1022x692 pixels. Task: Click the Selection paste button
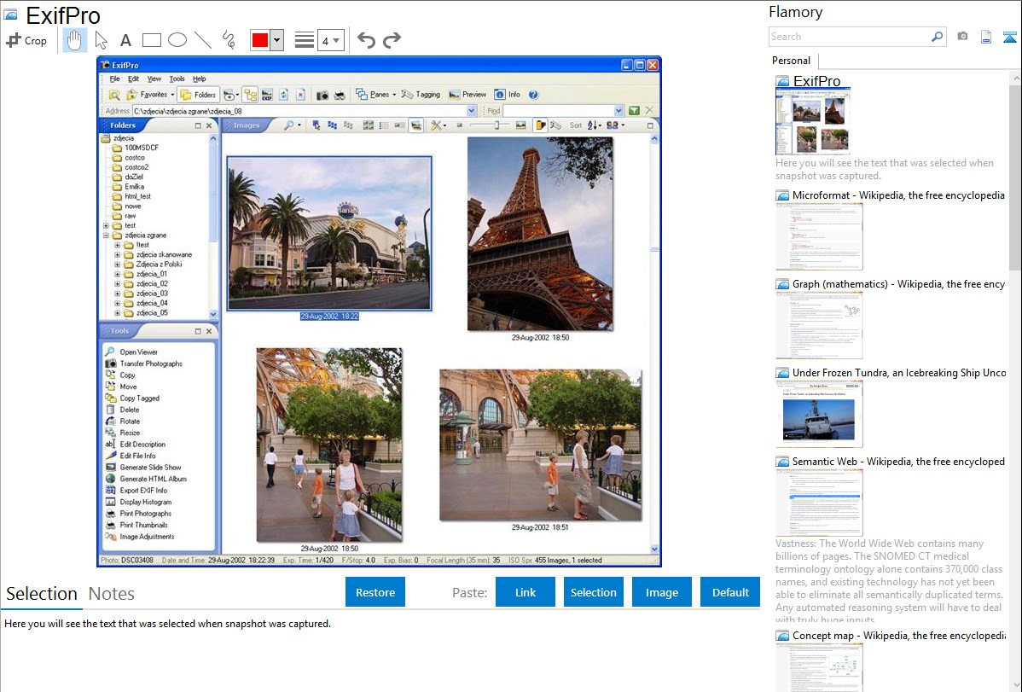point(594,592)
